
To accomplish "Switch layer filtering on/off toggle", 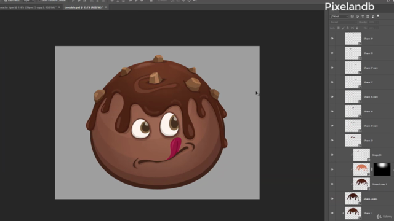I will click(x=378, y=17).
